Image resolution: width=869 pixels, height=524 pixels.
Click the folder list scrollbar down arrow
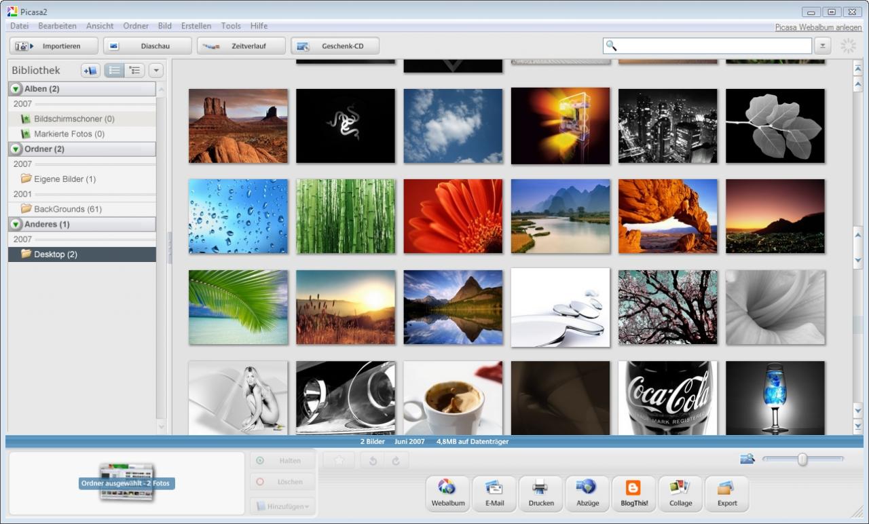point(161,426)
